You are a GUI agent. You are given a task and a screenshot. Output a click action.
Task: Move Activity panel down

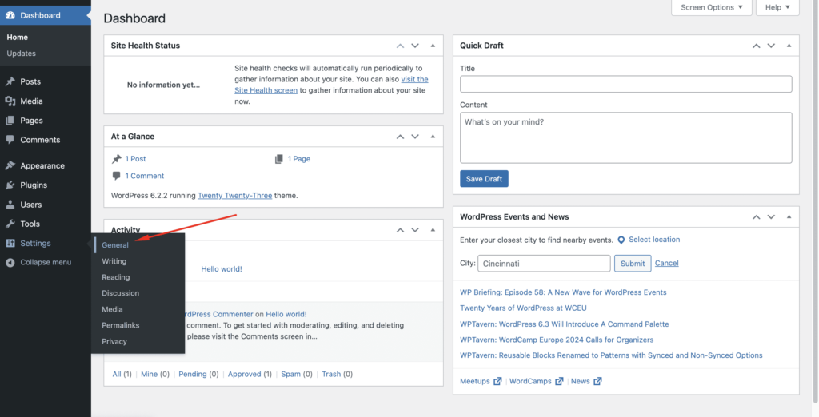(x=415, y=229)
